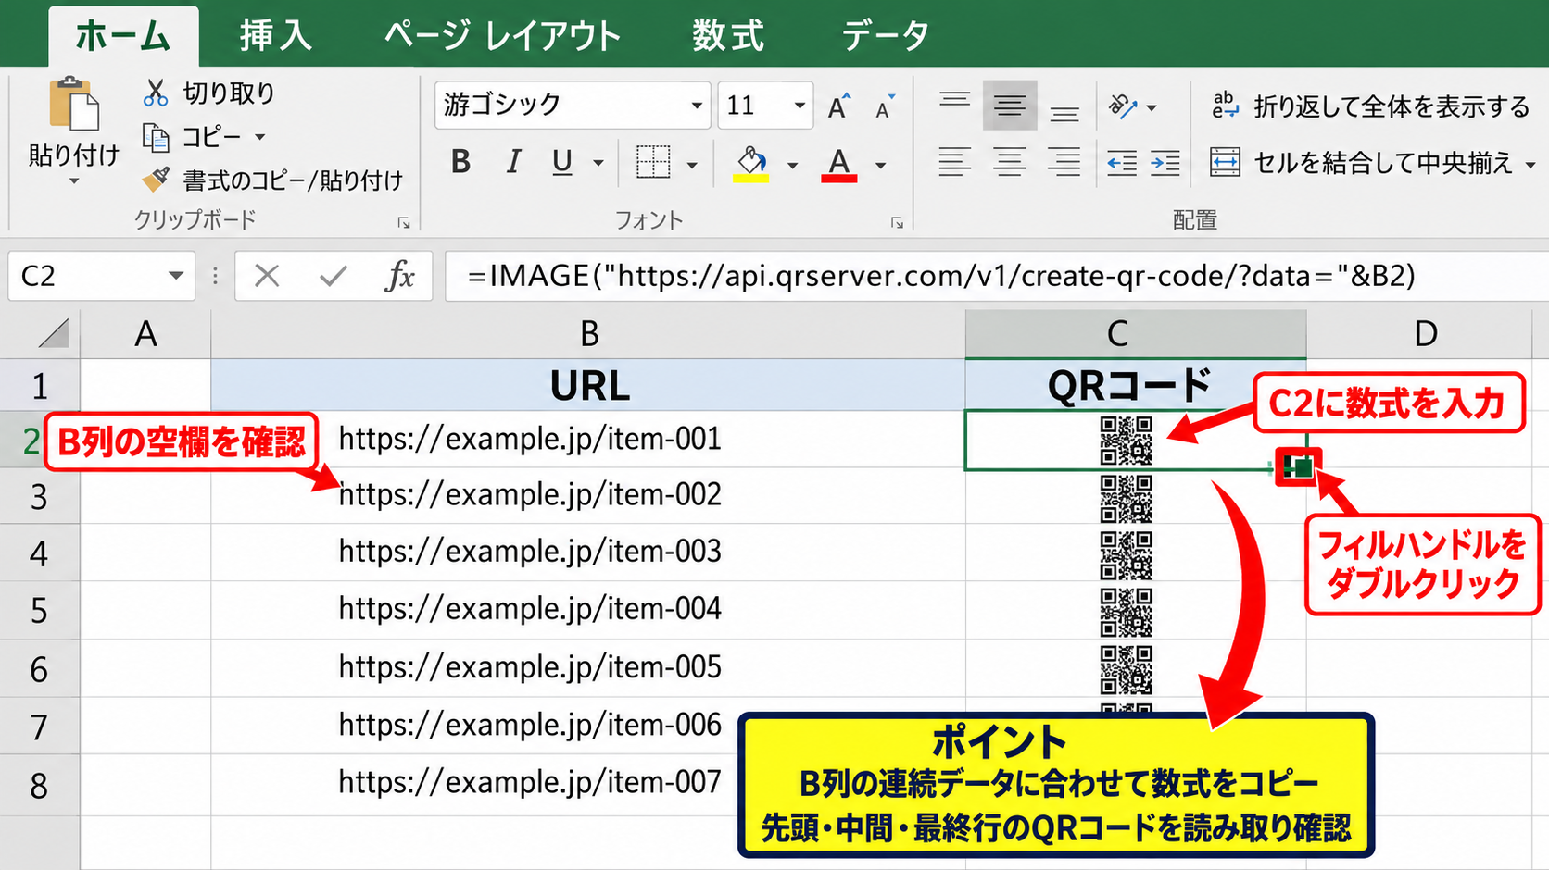
Task: Toggle center horizontal alignment
Action: click(x=1009, y=163)
